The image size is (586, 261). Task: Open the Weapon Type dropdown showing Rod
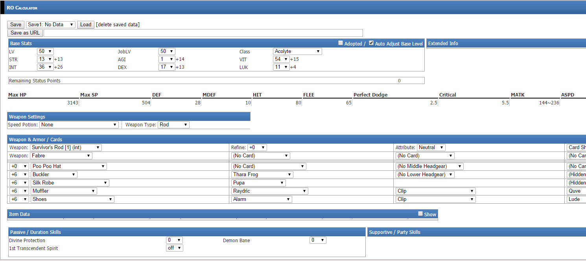pos(173,125)
